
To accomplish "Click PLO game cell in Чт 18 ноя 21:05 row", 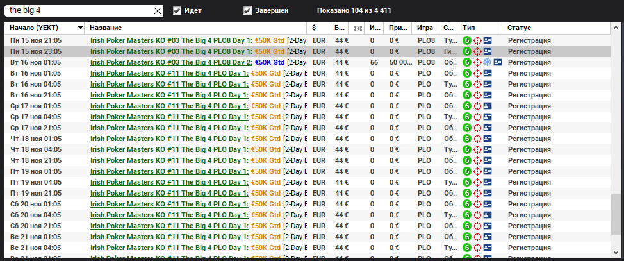I will 424,160.
